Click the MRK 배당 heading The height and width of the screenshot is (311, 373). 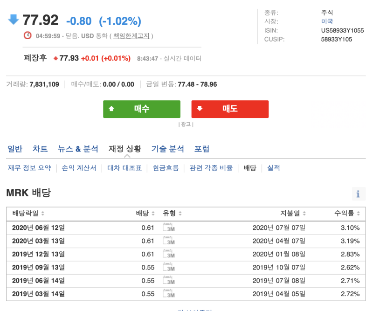coord(28,193)
